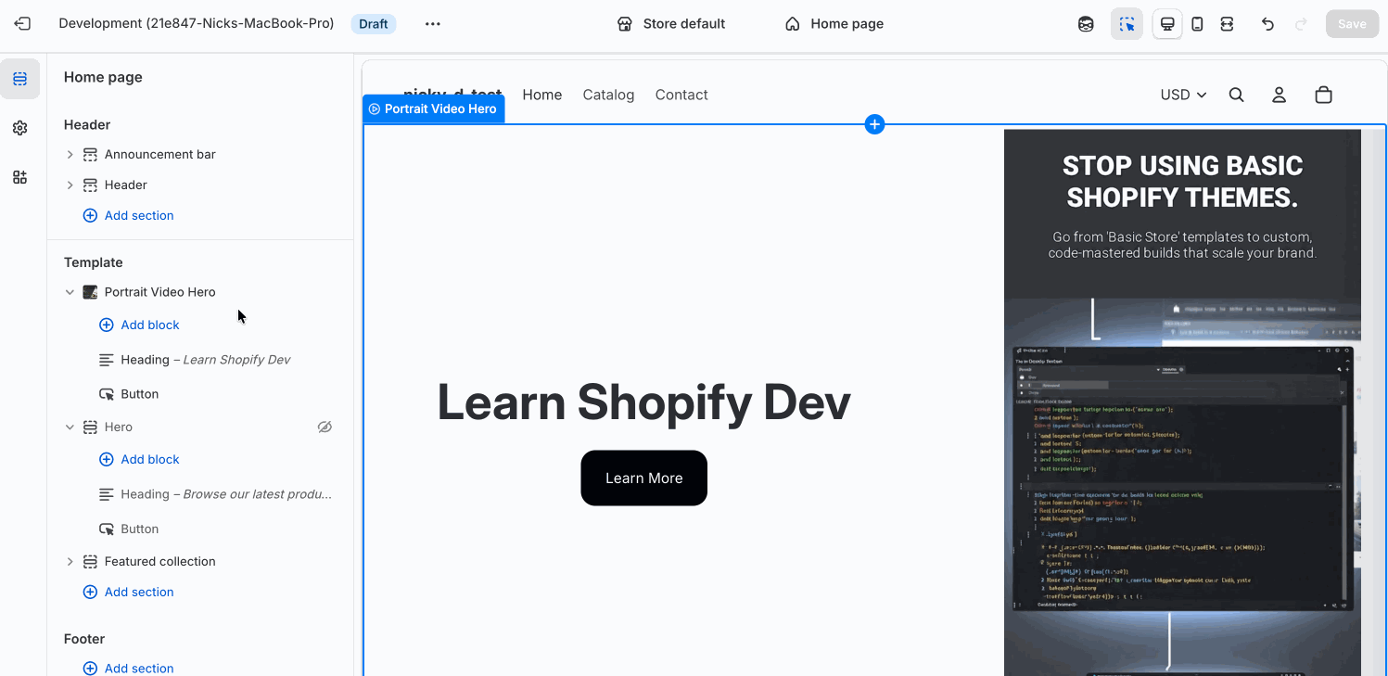Viewport: 1388px width, 676px height.
Task: Click the heading block icon for Learn Shopify Dev
Action: tap(107, 360)
